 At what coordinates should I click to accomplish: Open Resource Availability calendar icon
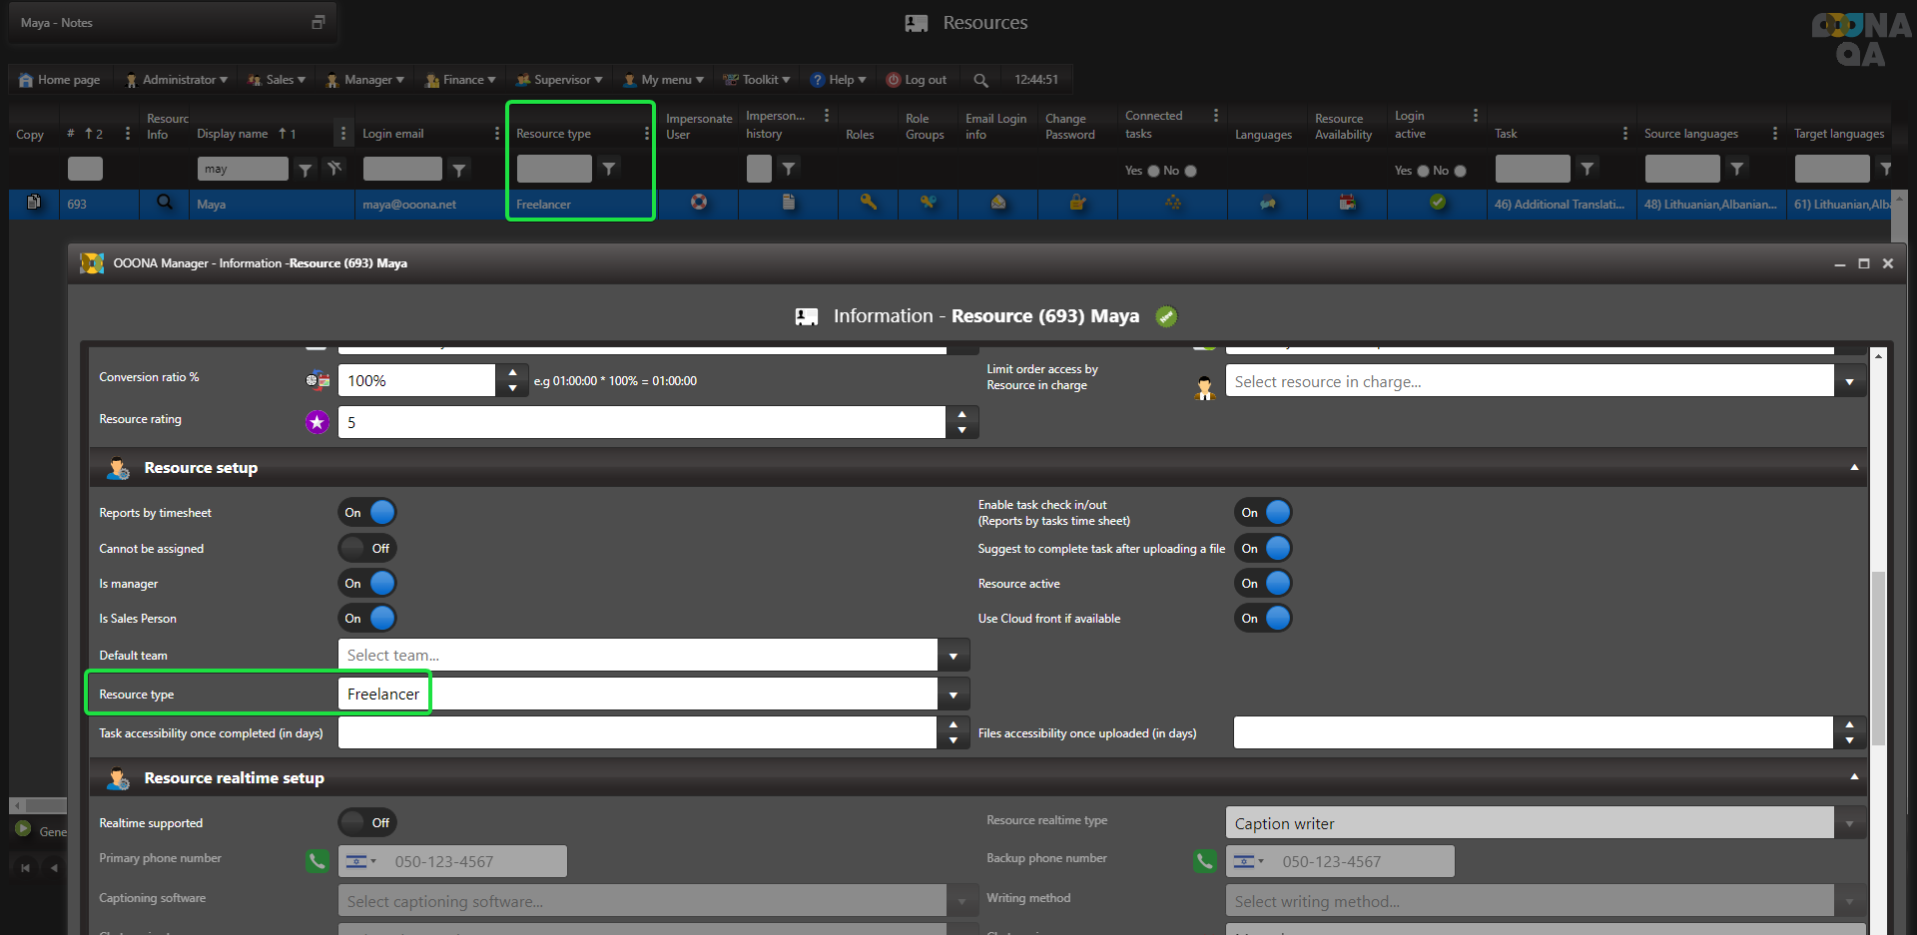1347,203
